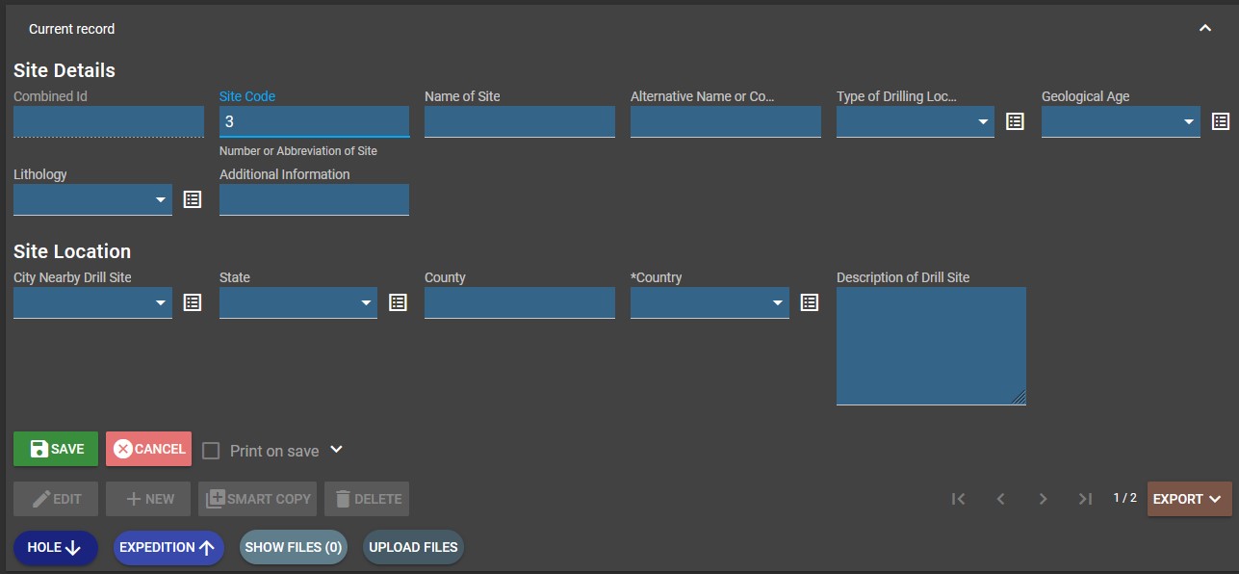The width and height of the screenshot is (1239, 574).
Task: Click into the Description of Drill Site textarea
Action: 930,346
